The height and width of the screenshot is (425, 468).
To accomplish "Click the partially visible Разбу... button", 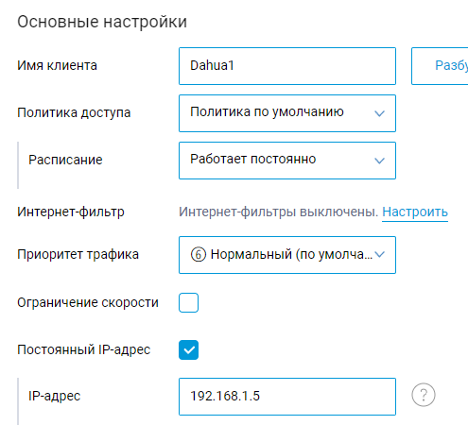I will coord(440,66).
